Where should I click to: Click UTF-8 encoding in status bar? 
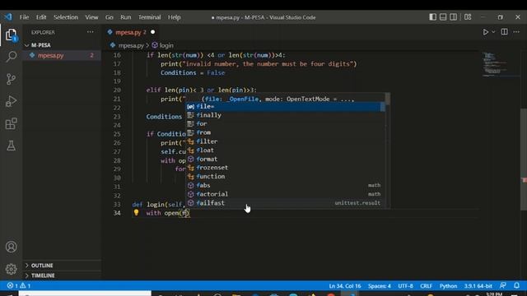[405, 285]
